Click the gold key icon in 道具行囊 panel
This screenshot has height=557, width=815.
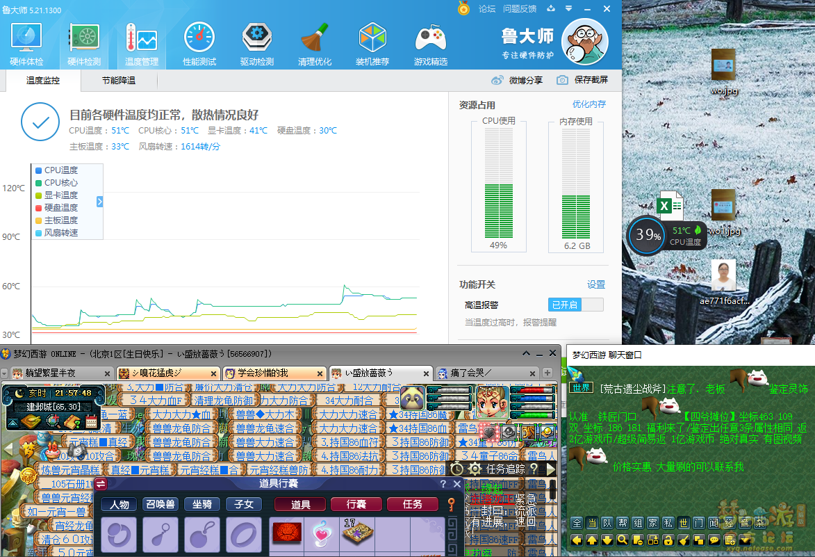point(451,504)
